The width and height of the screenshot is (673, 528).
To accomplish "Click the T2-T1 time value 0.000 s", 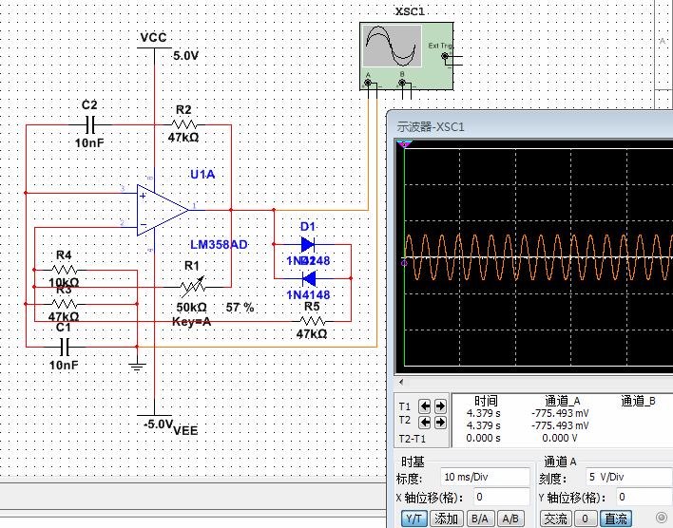I will coord(483,438).
